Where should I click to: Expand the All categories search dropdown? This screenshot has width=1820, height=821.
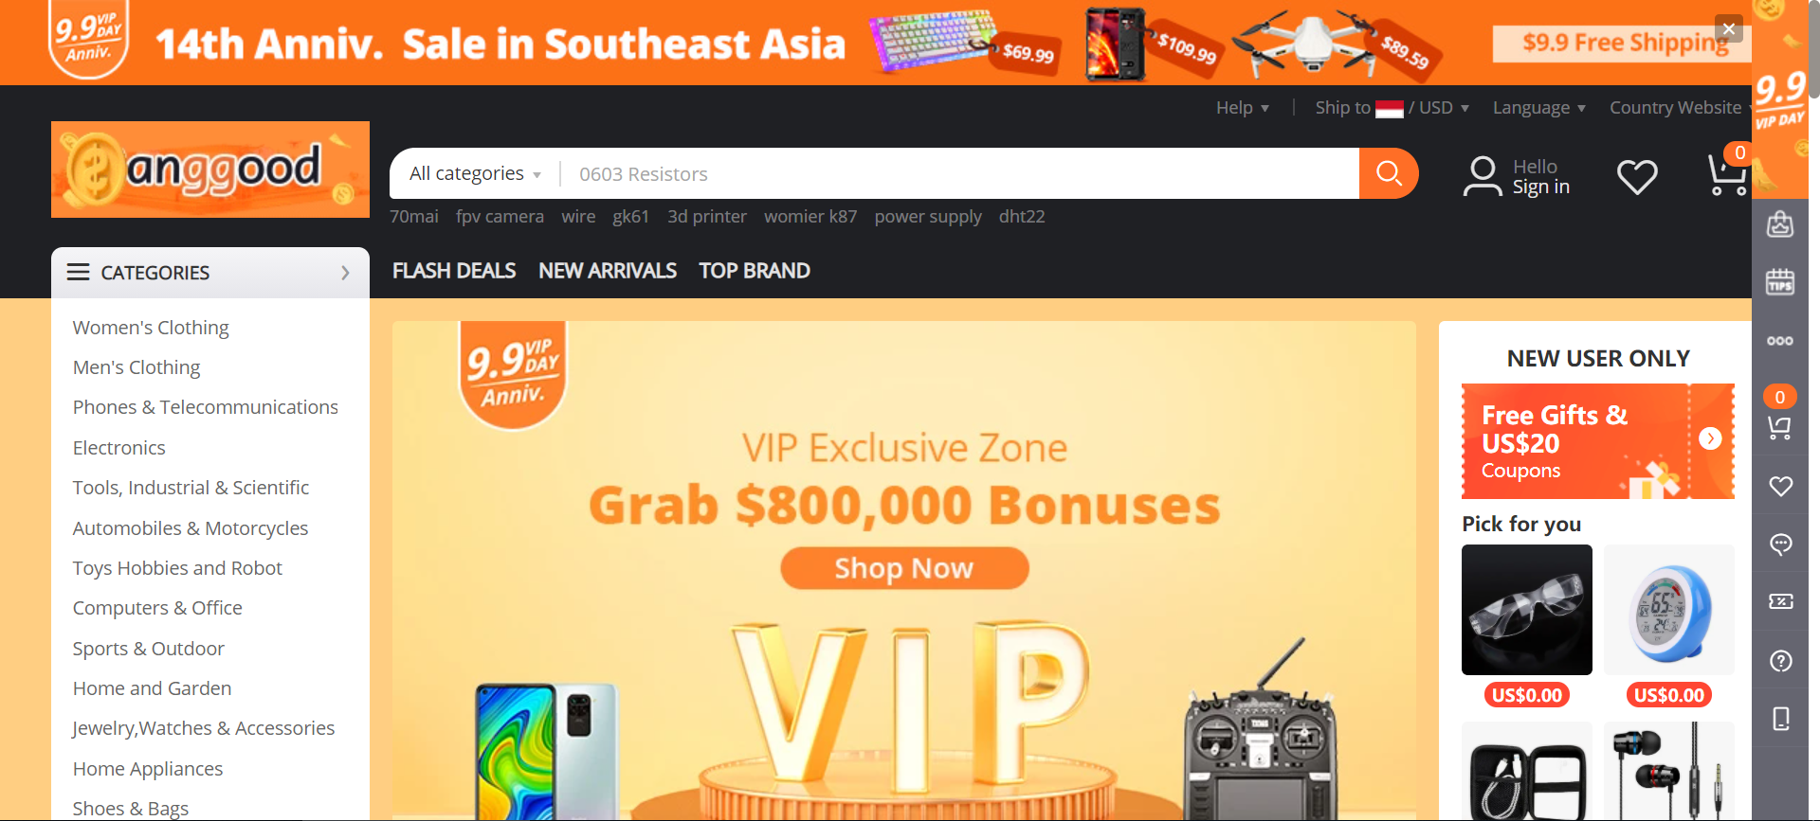(475, 173)
